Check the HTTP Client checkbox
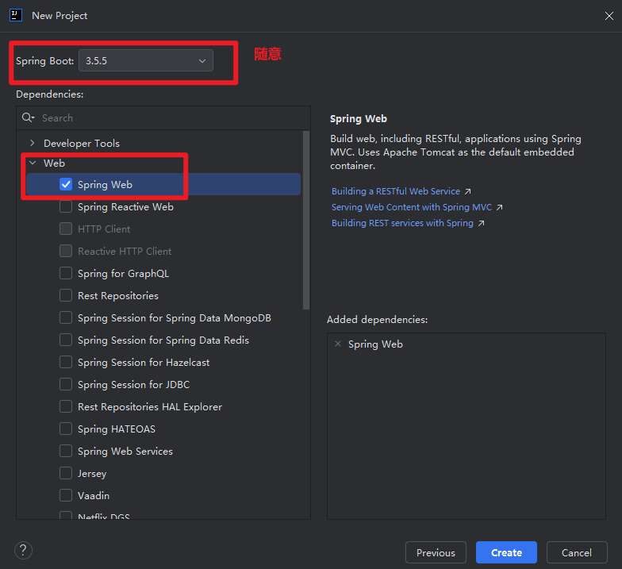The image size is (622, 569). point(66,229)
